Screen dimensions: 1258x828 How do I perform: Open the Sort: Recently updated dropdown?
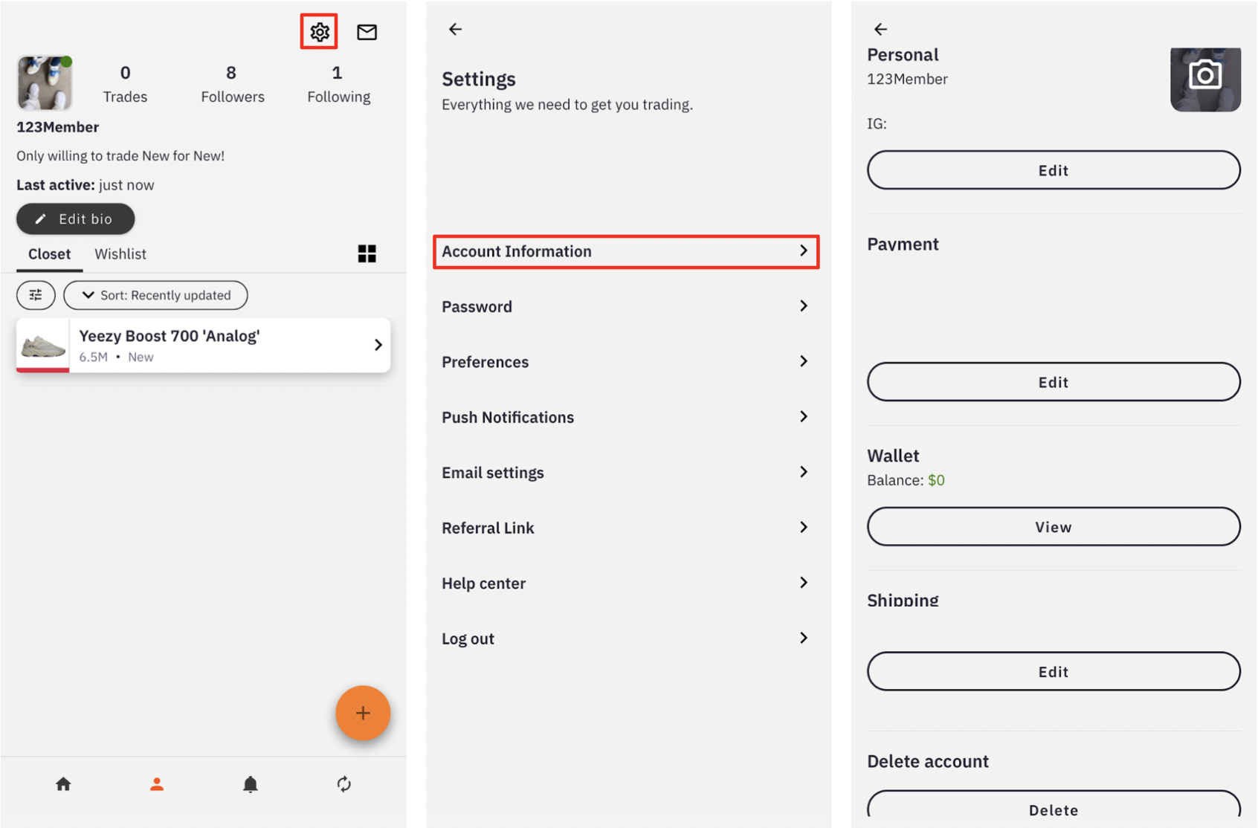155,295
